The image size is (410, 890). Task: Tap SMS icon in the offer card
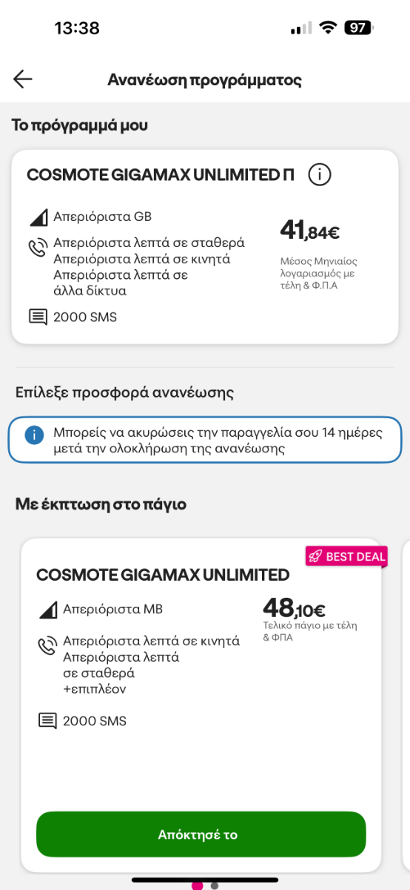[47, 720]
